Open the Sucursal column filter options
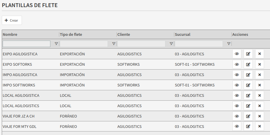This screenshot has width=270, height=135. pyautogui.click(x=229, y=44)
